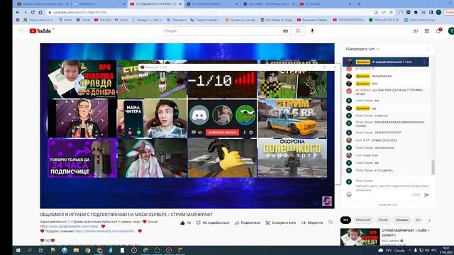
Task: Open the YouTube hamburger guide menu
Action: pyautogui.click(x=21, y=31)
